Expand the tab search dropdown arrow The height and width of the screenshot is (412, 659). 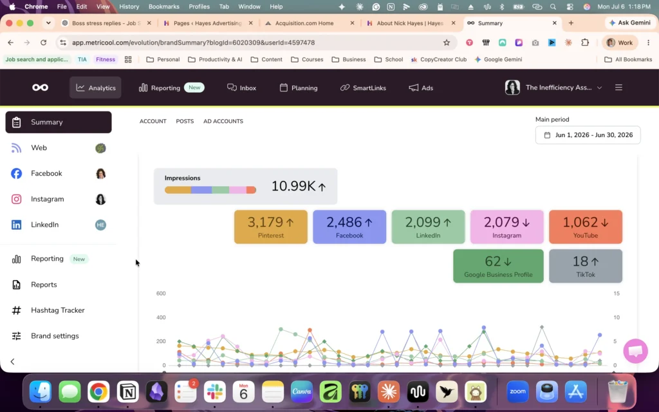pyautogui.click(x=48, y=23)
